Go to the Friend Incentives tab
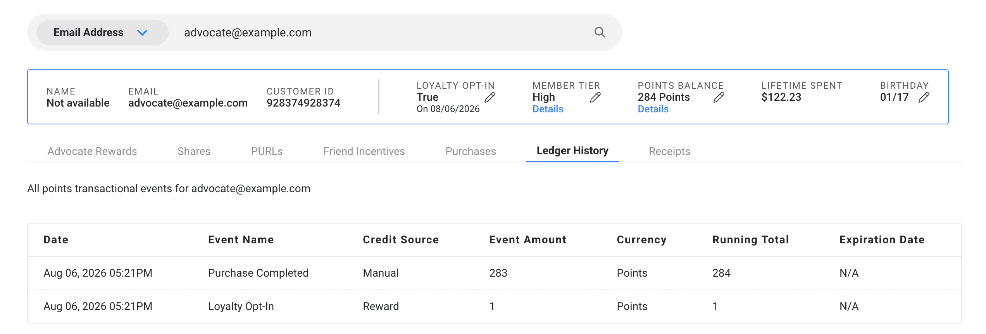The image size is (986, 334). (x=364, y=151)
